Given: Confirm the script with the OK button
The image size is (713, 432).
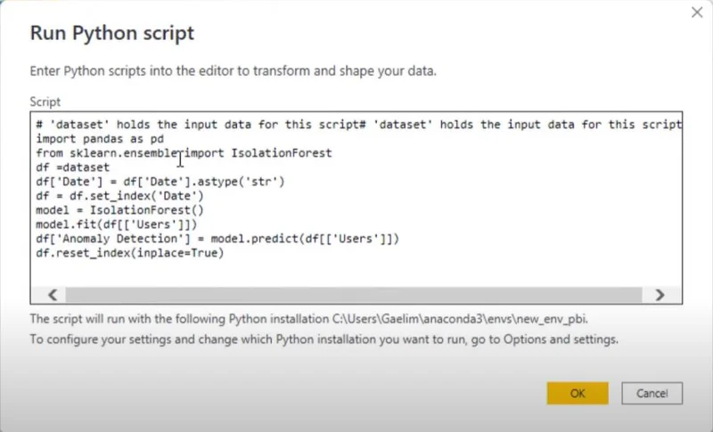Looking at the screenshot, I should [577, 393].
